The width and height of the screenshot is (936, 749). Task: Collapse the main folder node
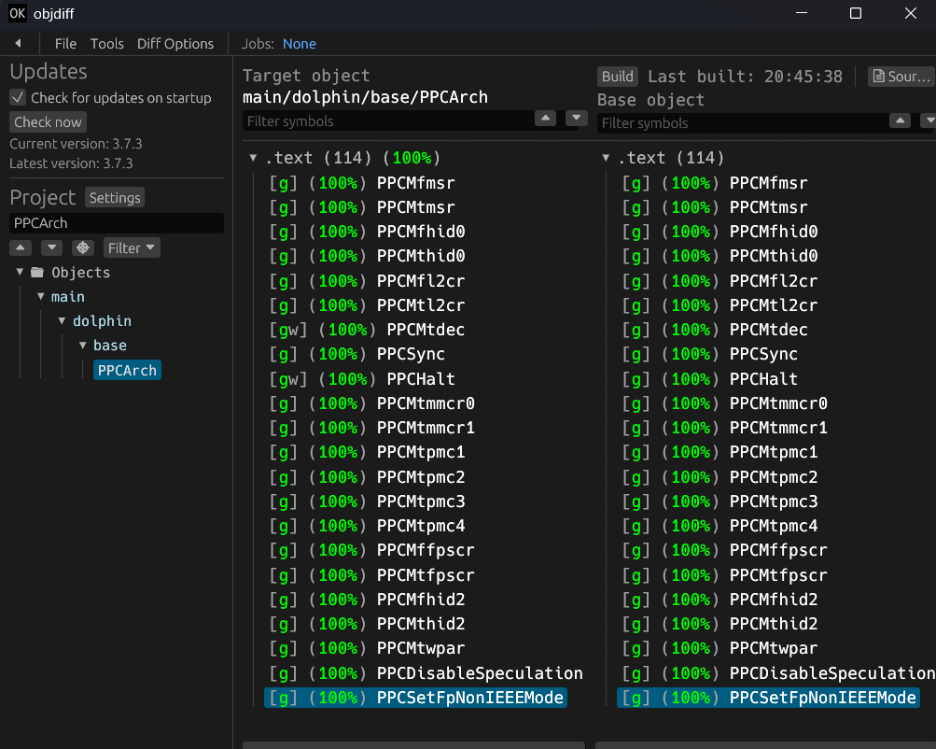40,296
